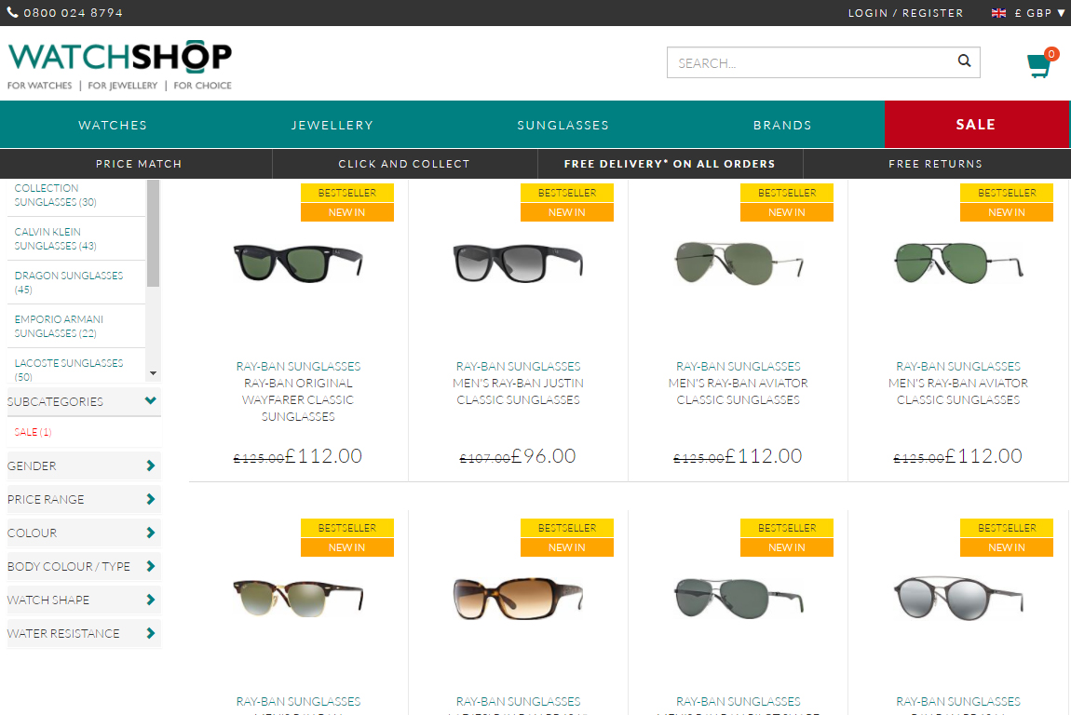Click the phone icon beside 0800 024 8794

tap(13, 13)
